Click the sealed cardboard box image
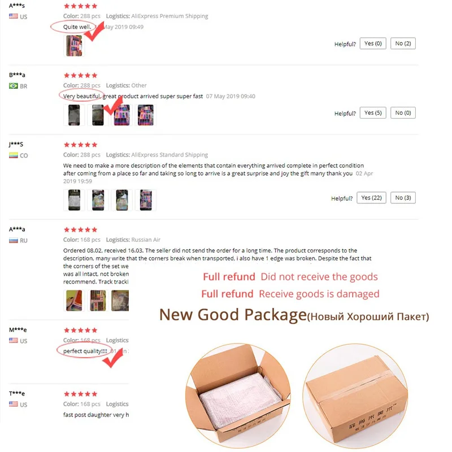Viewport: 452px width, 452px height. tap(355, 395)
